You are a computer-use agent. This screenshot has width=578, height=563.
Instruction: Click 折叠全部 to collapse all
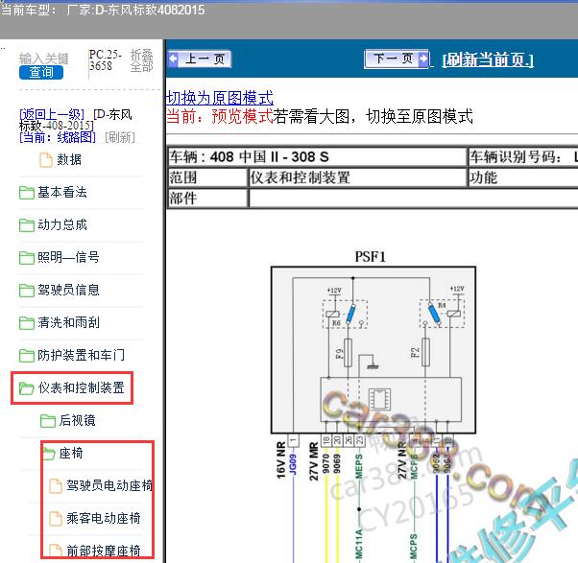click(x=141, y=60)
